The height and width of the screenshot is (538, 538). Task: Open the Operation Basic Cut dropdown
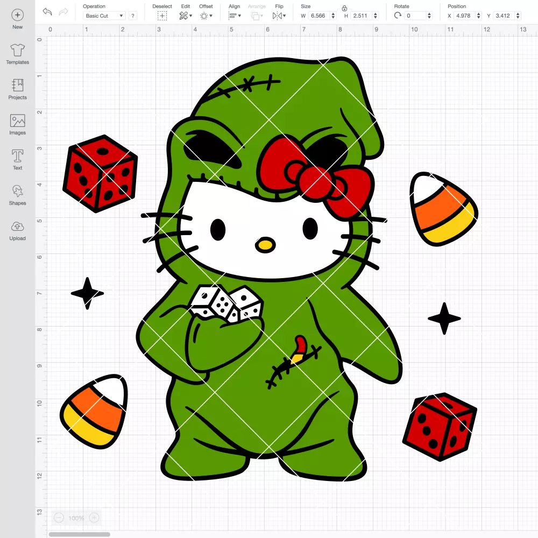104,16
